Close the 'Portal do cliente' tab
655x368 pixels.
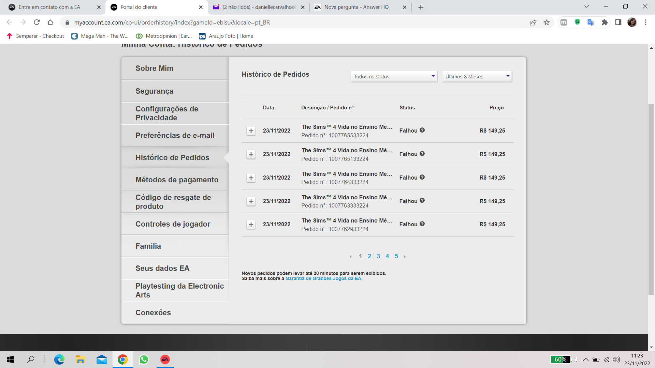click(x=201, y=7)
